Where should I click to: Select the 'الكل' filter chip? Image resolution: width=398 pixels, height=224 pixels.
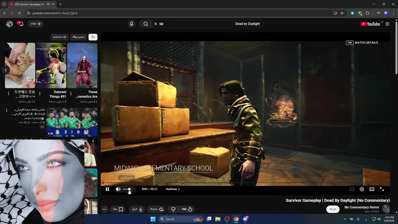(x=93, y=37)
